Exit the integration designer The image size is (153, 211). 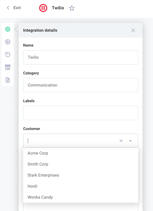17,8
